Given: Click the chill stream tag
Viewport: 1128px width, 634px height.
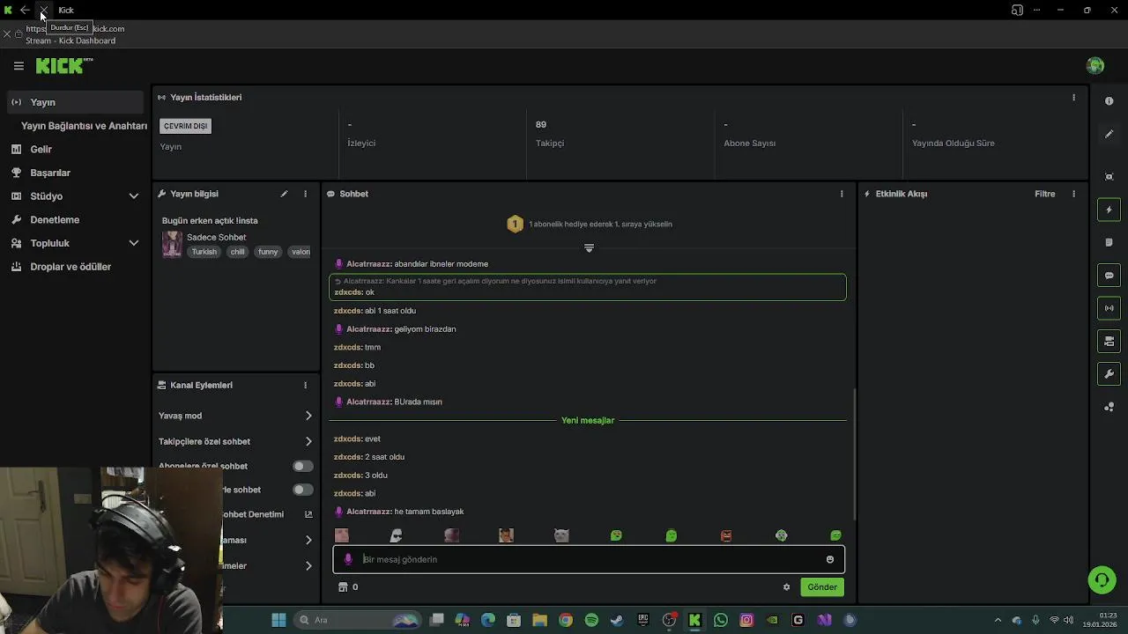Looking at the screenshot, I should click(238, 252).
